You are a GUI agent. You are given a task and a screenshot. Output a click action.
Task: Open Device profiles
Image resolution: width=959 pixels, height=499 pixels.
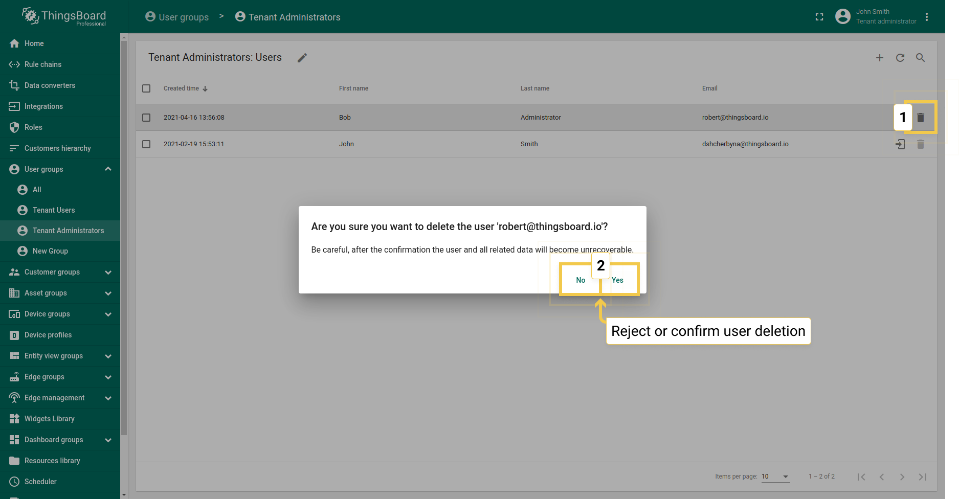click(60, 335)
